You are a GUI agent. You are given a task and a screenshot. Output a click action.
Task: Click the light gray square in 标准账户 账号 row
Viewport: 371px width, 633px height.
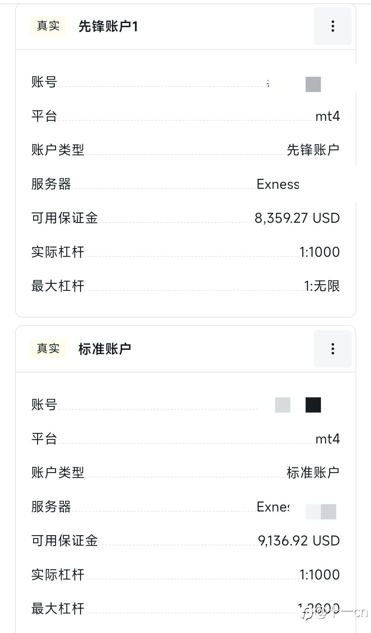point(283,405)
